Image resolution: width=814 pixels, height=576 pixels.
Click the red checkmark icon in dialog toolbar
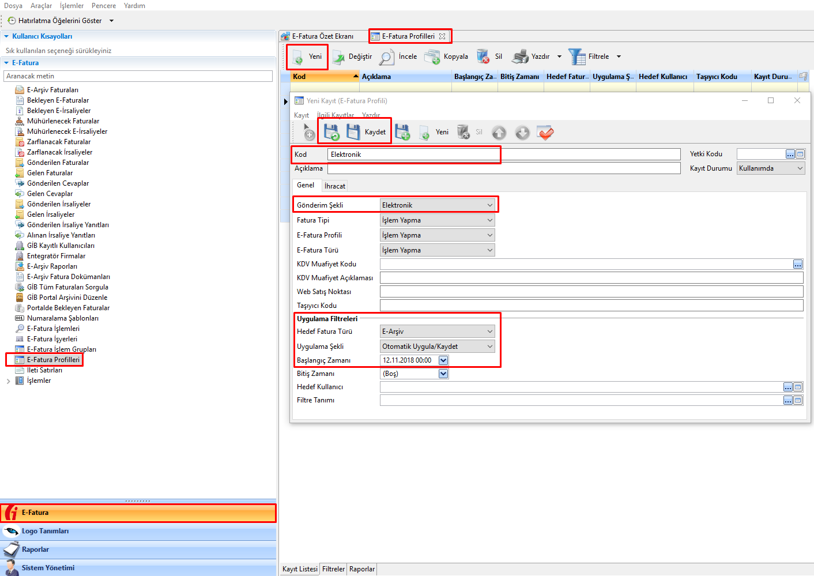[545, 133]
